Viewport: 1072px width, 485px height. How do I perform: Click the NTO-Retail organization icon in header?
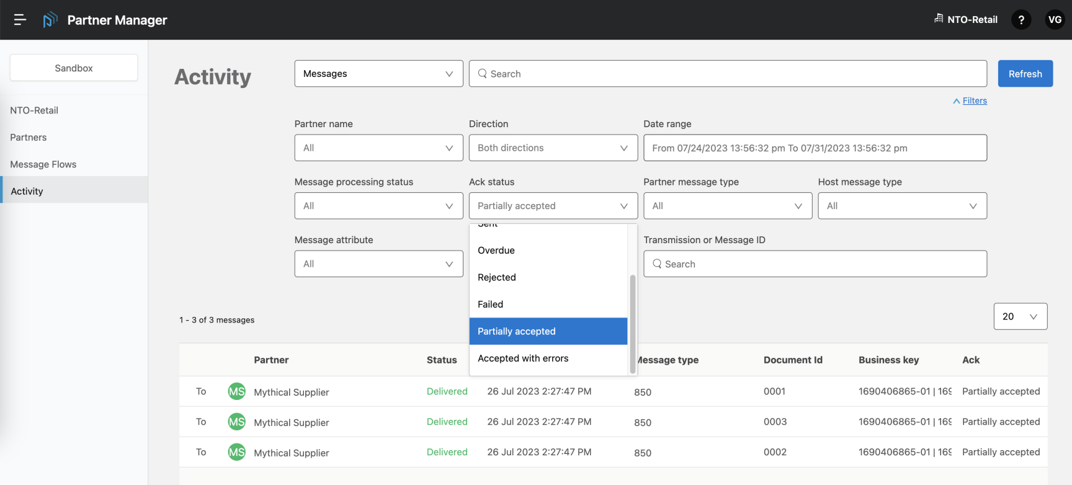click(939, 19)
